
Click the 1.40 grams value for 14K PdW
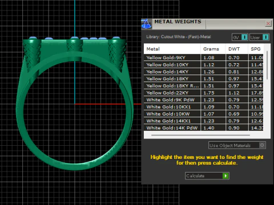tap(209, 128)
